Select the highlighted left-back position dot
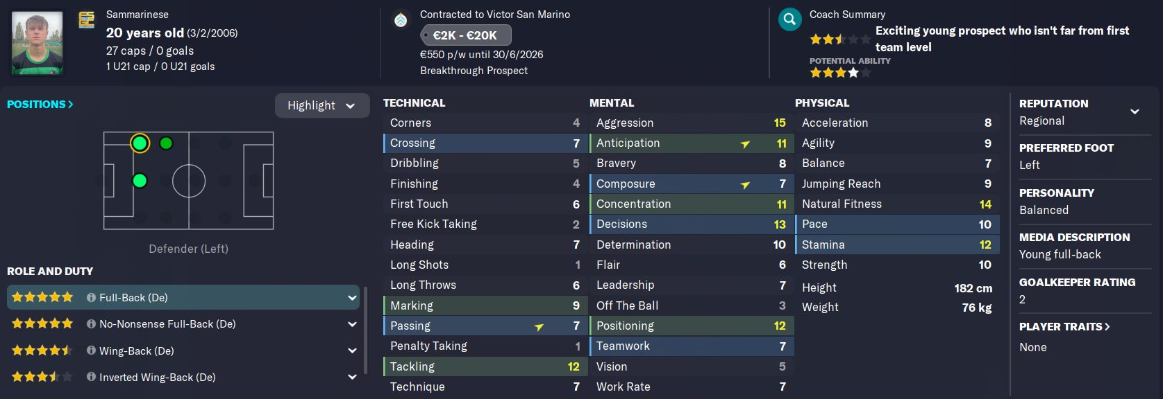This screenshot has height=399, width=1163. coord(140,143)
